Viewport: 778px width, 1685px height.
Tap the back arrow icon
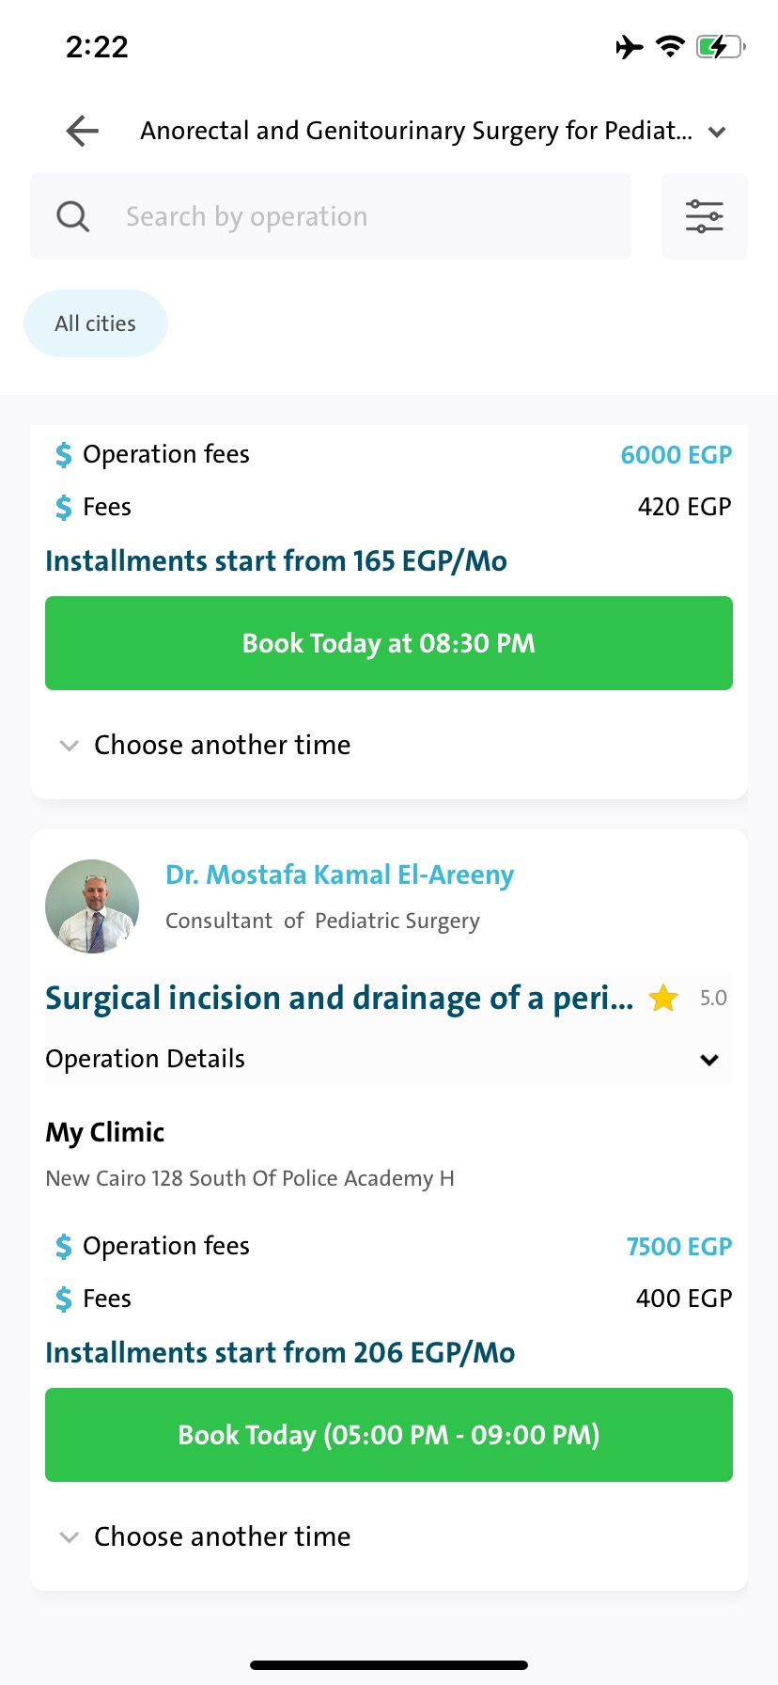click(83, 131)
